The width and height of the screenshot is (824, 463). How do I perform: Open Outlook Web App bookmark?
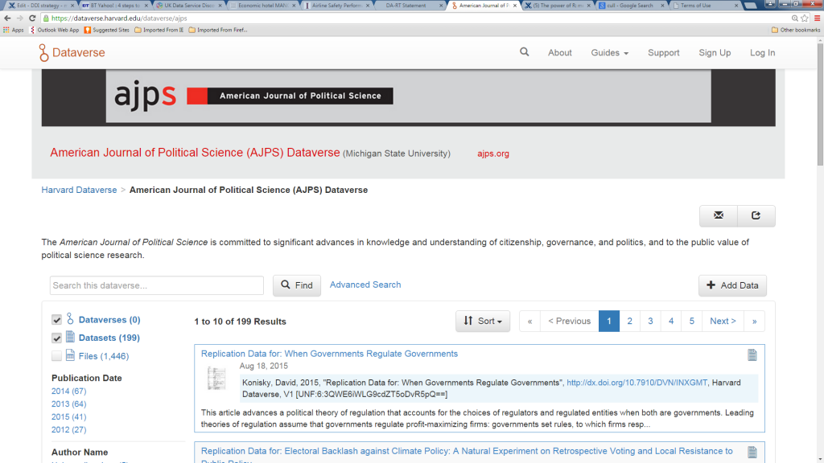point(55,30)
